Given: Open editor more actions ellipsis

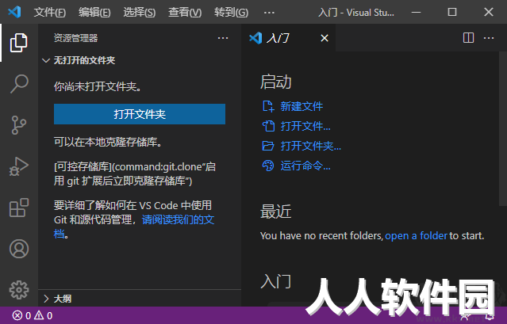Looking at the screenshot, I should (489, 38).
